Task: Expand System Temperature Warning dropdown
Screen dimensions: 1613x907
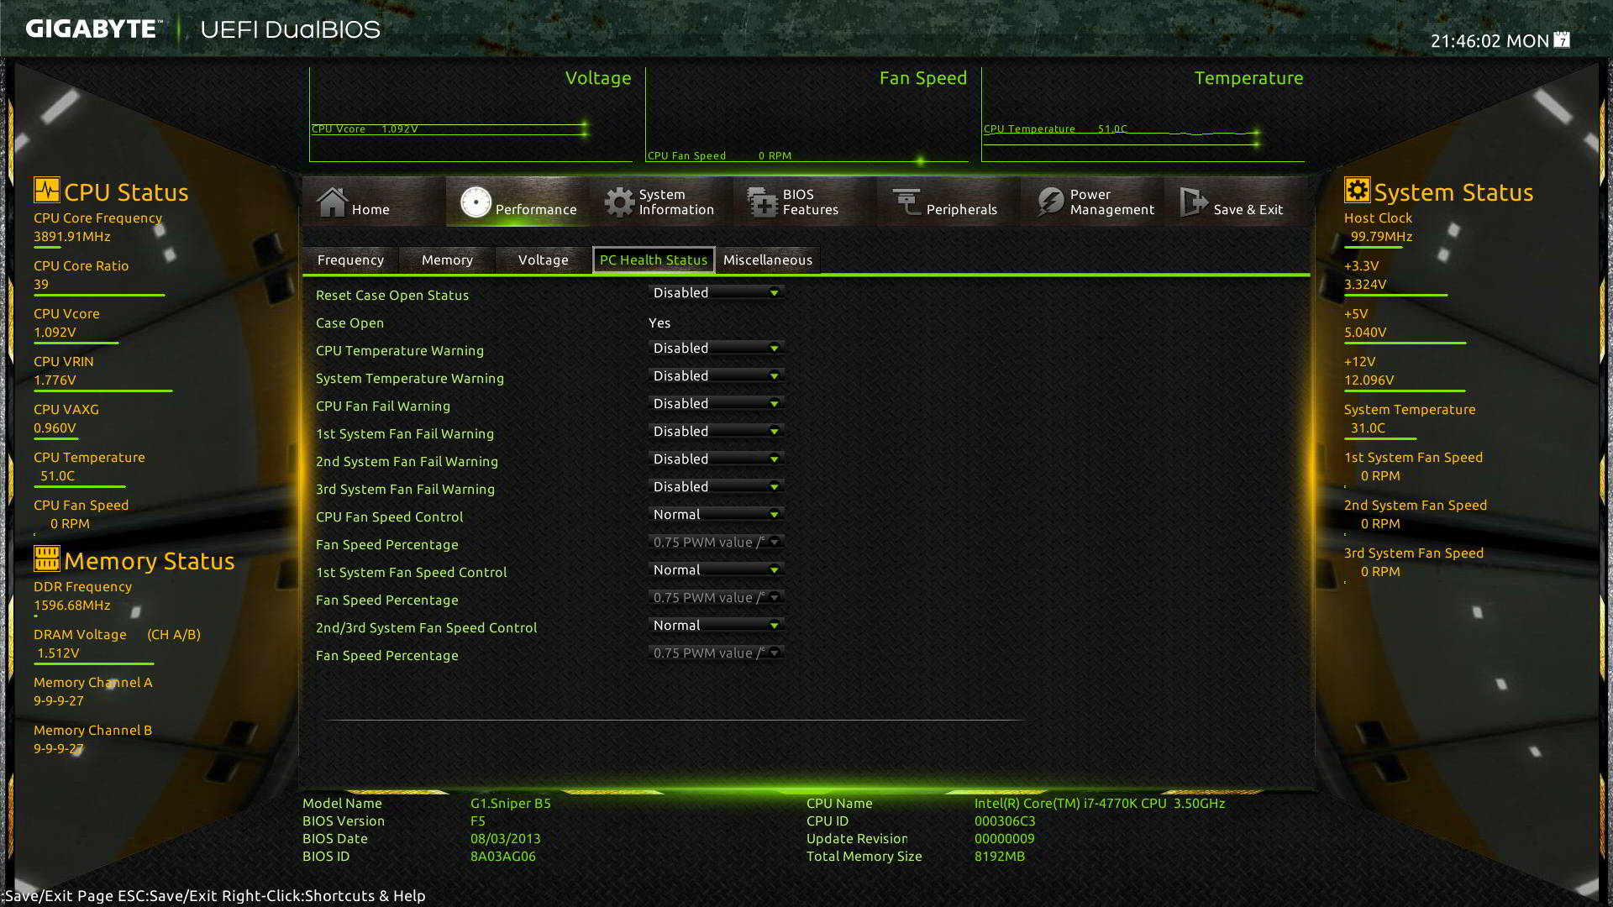Action: click(717, 375)
